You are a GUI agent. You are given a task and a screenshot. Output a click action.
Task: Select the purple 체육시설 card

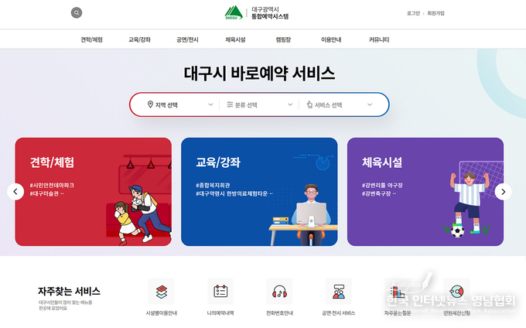425,192
